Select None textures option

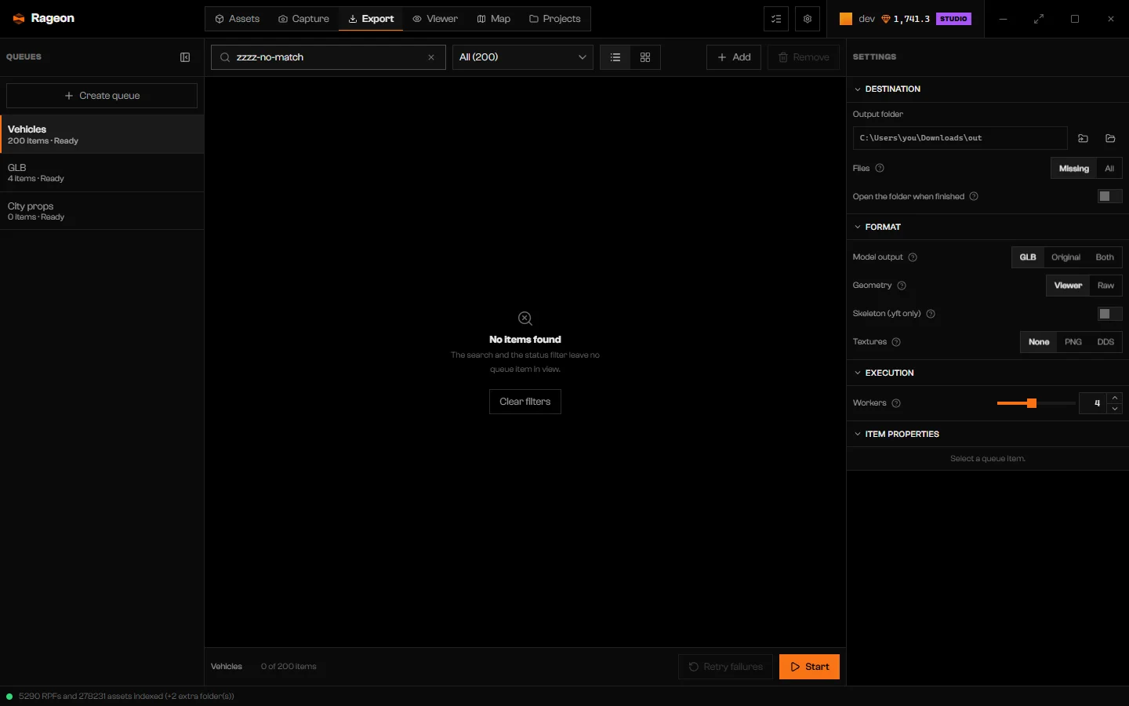(1039, 342)
